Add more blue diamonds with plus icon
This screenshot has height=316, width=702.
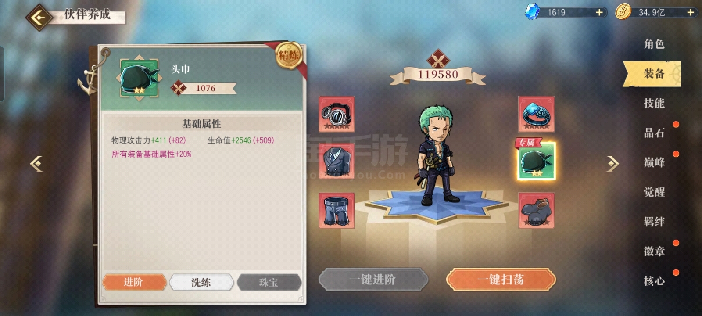pos(599,13)
